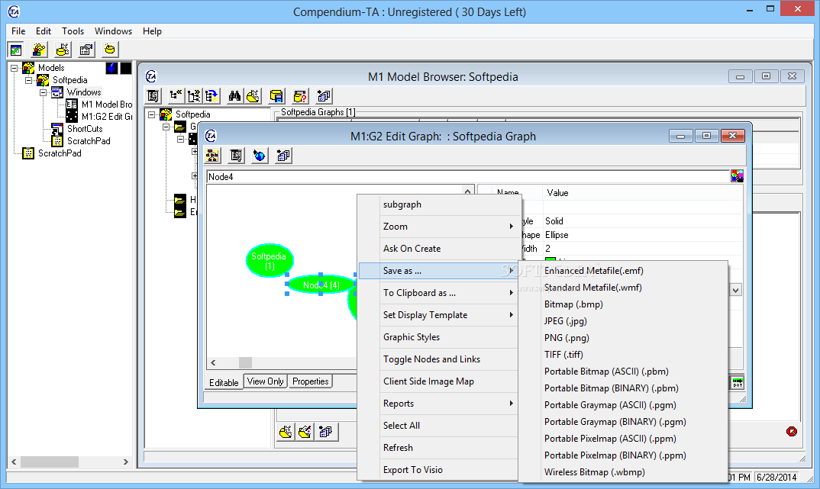Viewport: 820px width, 489px height.
Task: Save as Enhanced Metafile(.emf)
Action: [x=622, y=271]
